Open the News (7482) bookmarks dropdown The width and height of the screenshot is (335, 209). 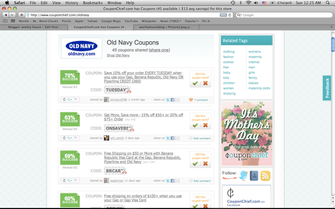(x=171, y=21)
